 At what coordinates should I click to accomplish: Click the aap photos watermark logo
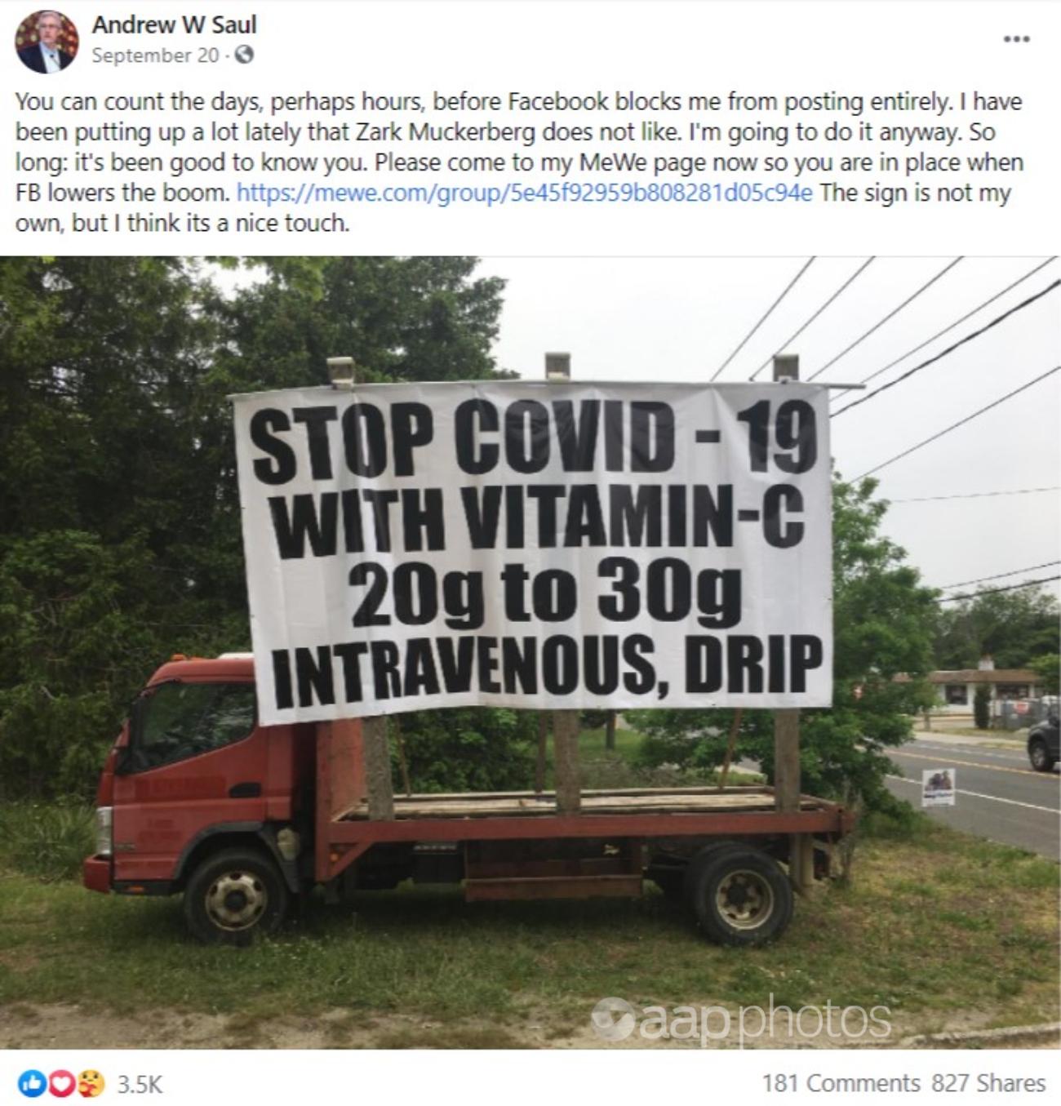click(740, 1019)
